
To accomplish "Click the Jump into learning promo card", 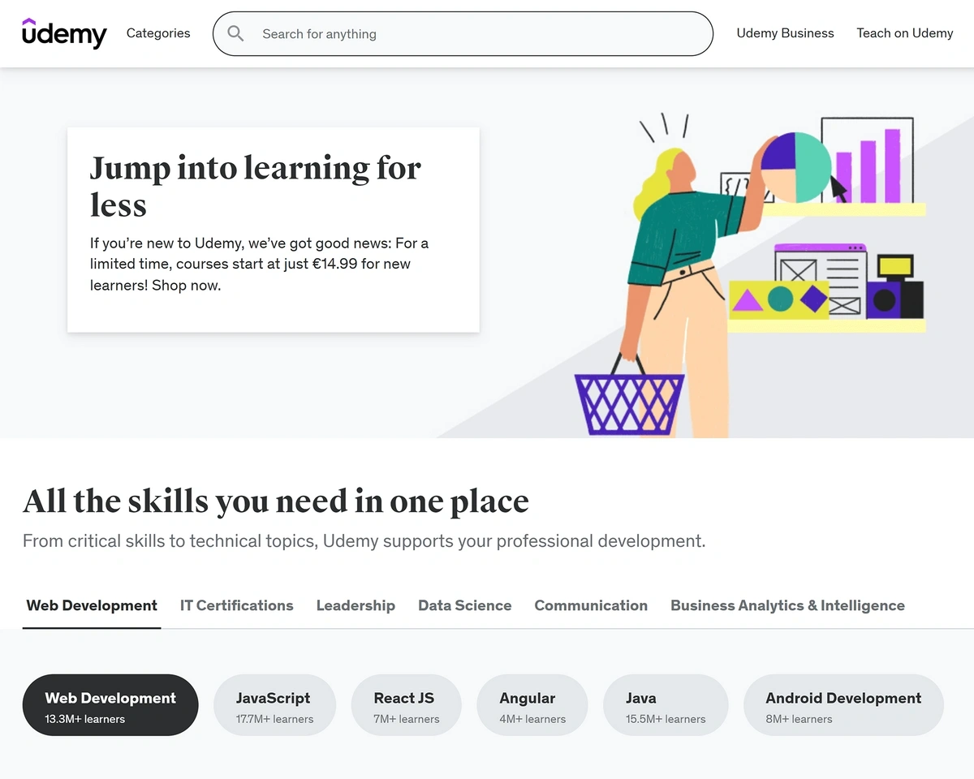I will click(x=274, y=230).
